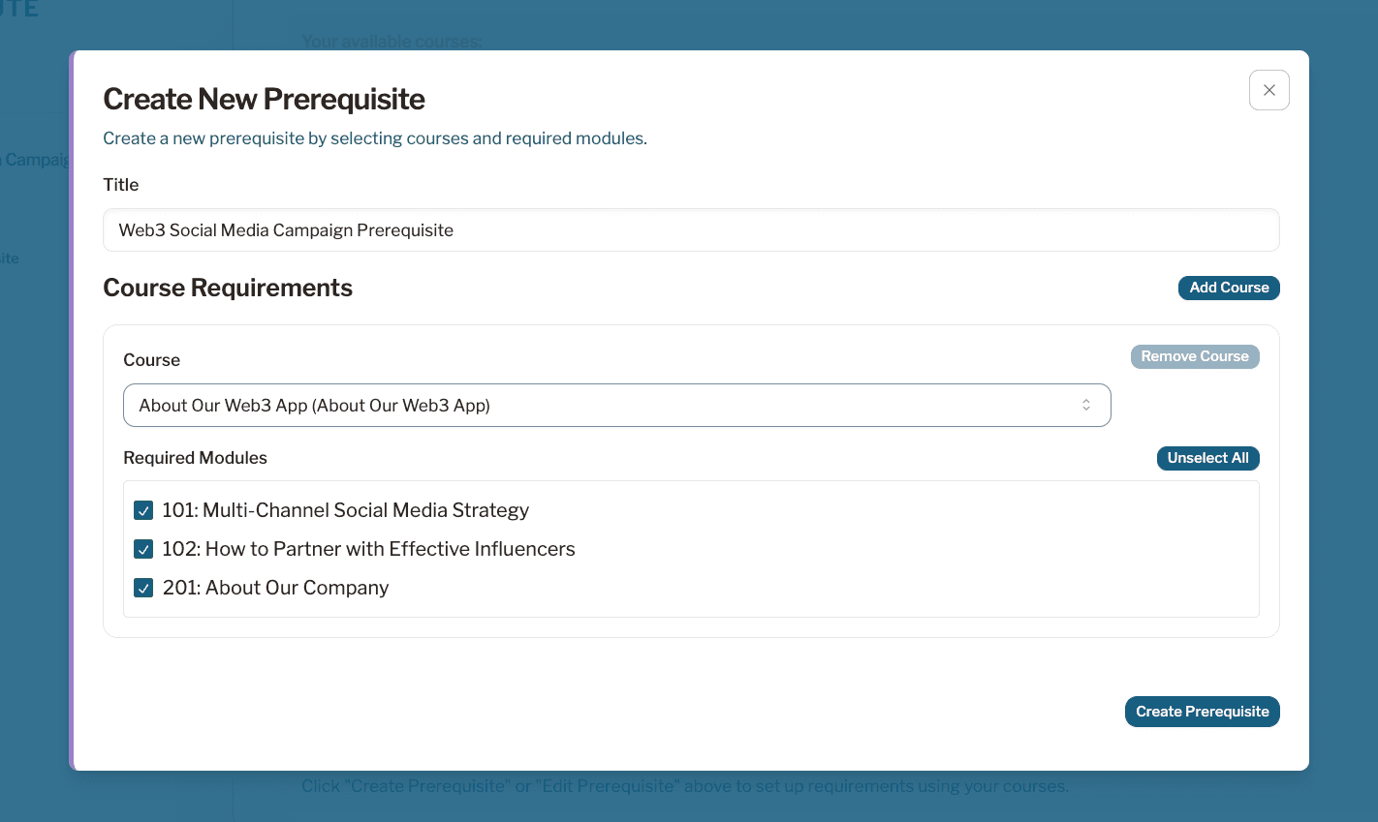
Task: Click the X icon to dismiss the dialog
Action: point(1268,89)
